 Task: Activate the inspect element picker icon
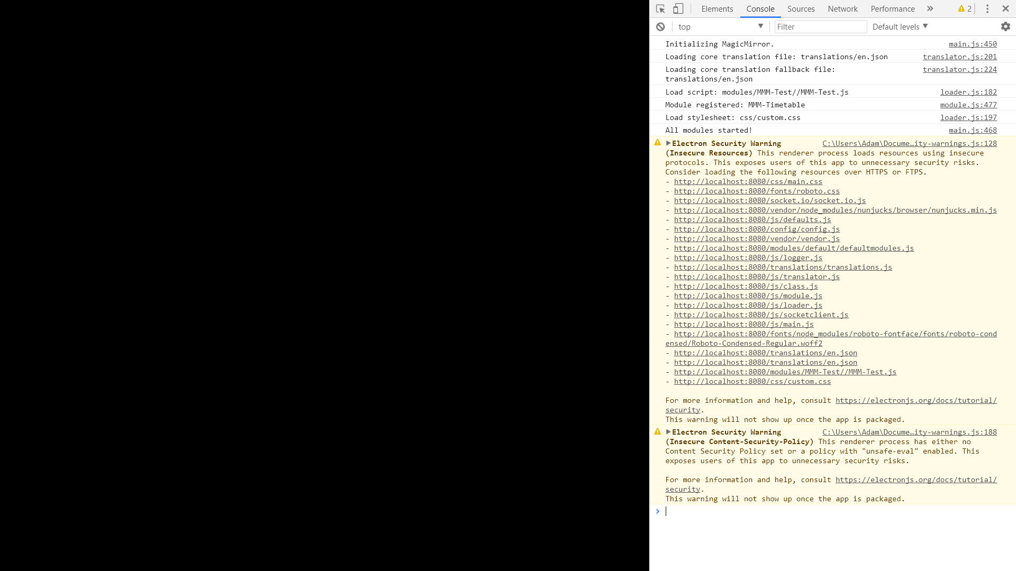(660, 9)
